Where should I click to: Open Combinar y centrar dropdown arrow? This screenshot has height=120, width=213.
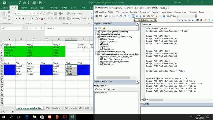point(88,19)
